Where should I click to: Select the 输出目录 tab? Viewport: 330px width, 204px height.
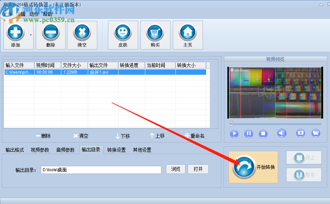coord(91,149)
